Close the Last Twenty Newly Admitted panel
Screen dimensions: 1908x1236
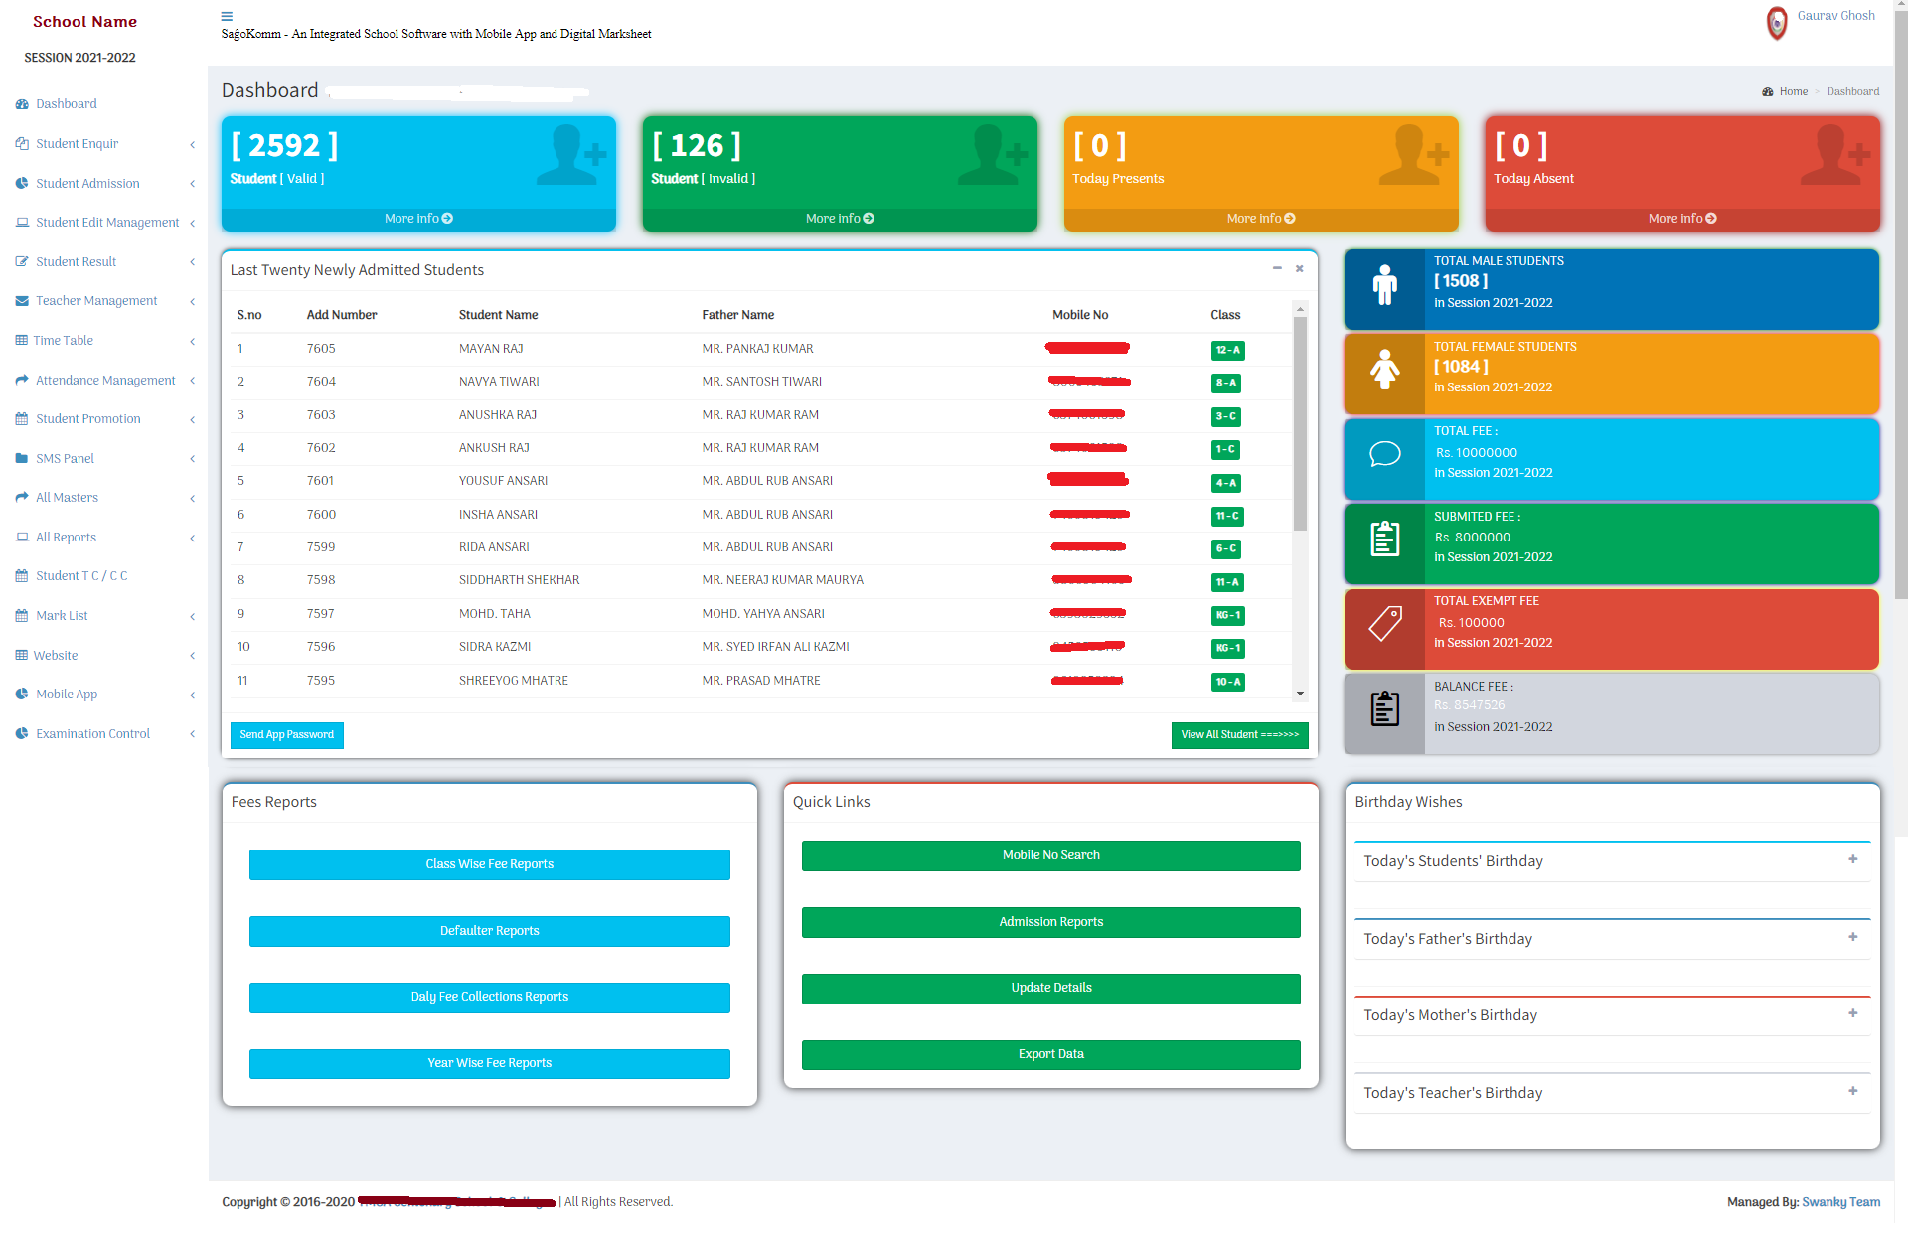coord(1299,269)
